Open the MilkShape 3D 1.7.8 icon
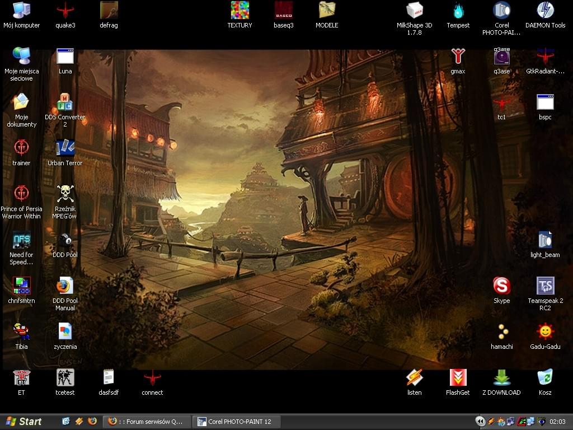This screenshot has height=430, width=573. (x=414, y=11)
